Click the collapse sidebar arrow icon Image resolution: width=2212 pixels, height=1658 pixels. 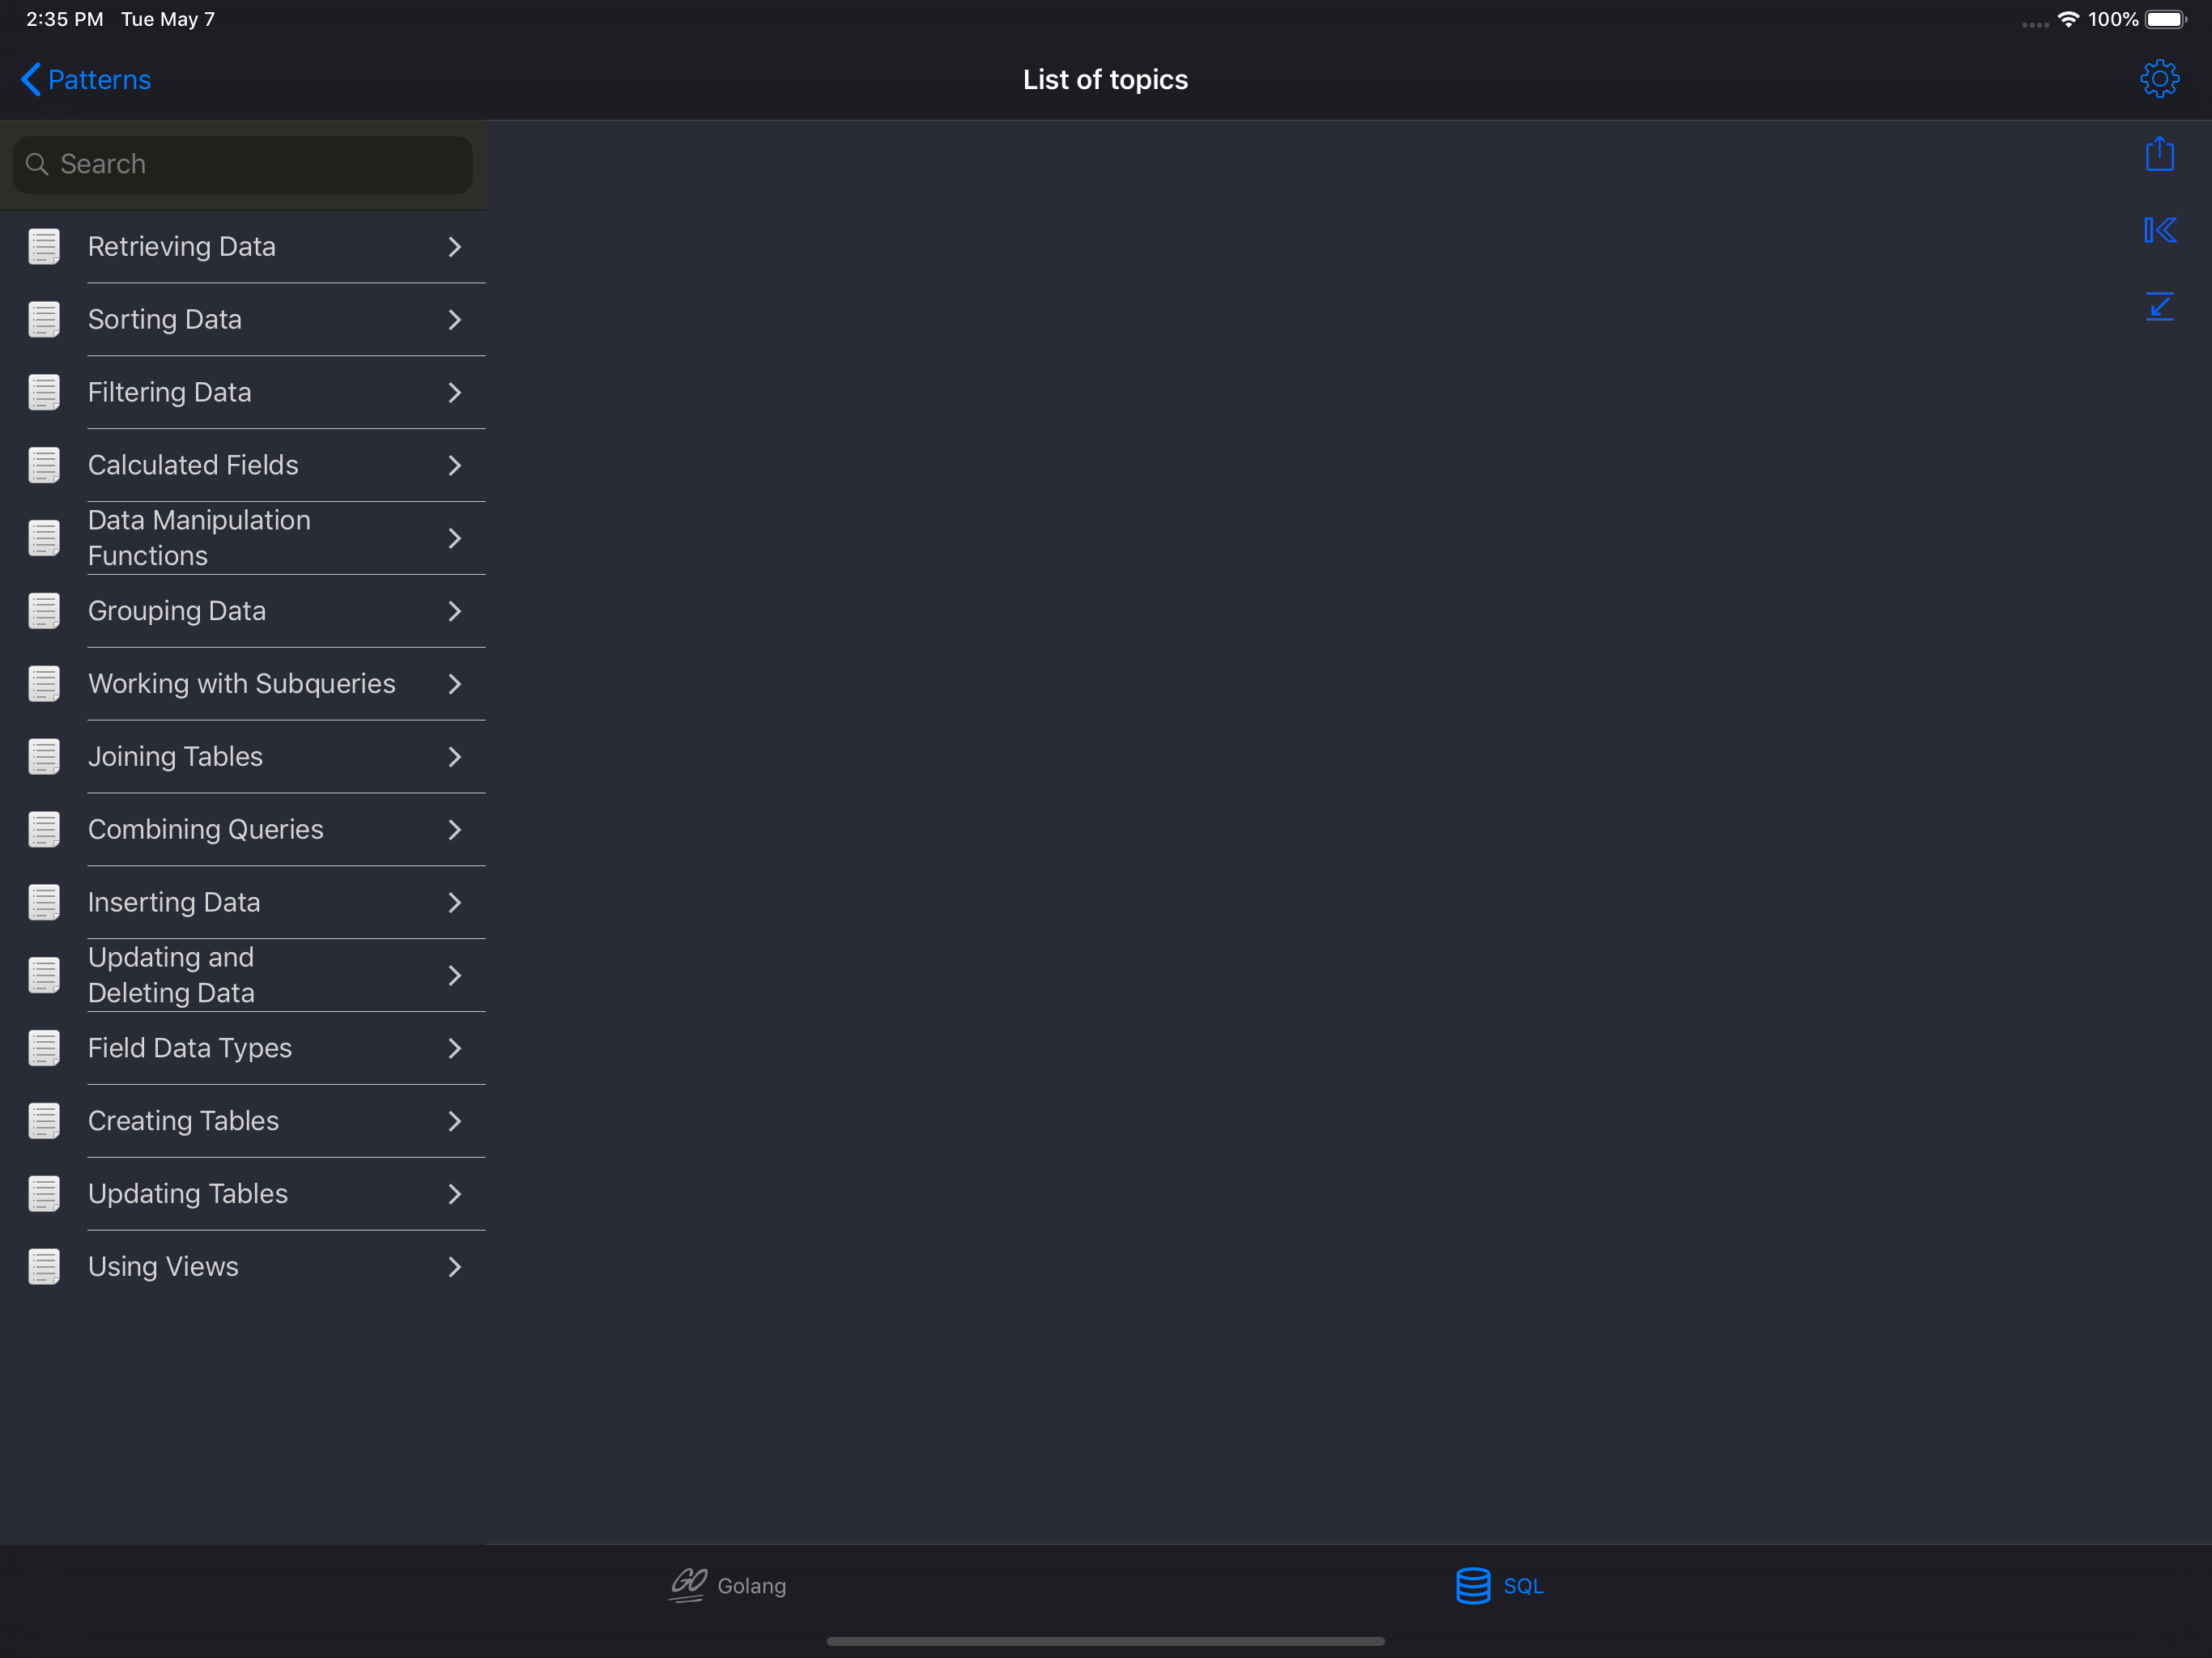pyautogui.click(x=2159, y=231)
